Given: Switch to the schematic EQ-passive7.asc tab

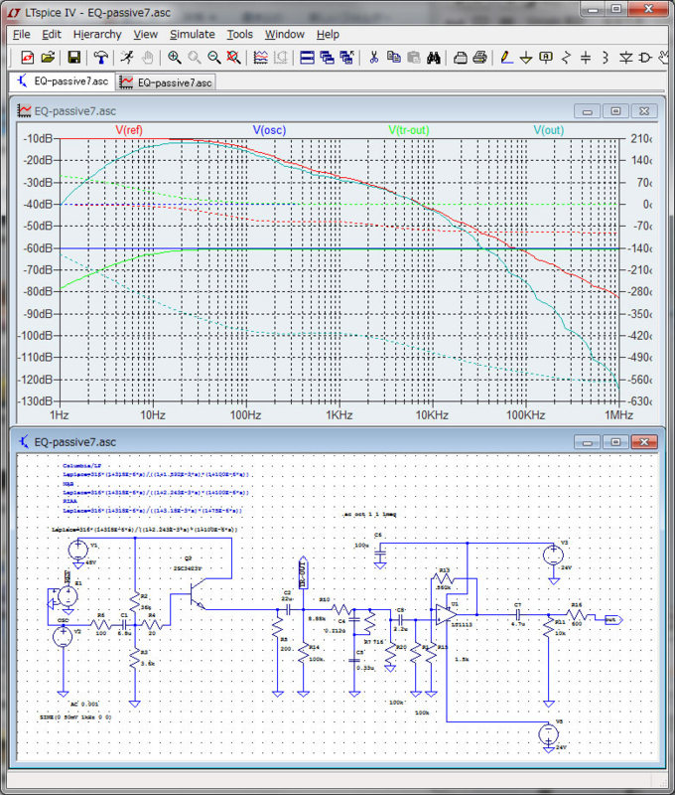Looking at the screenshot, I should click(62, 81).
